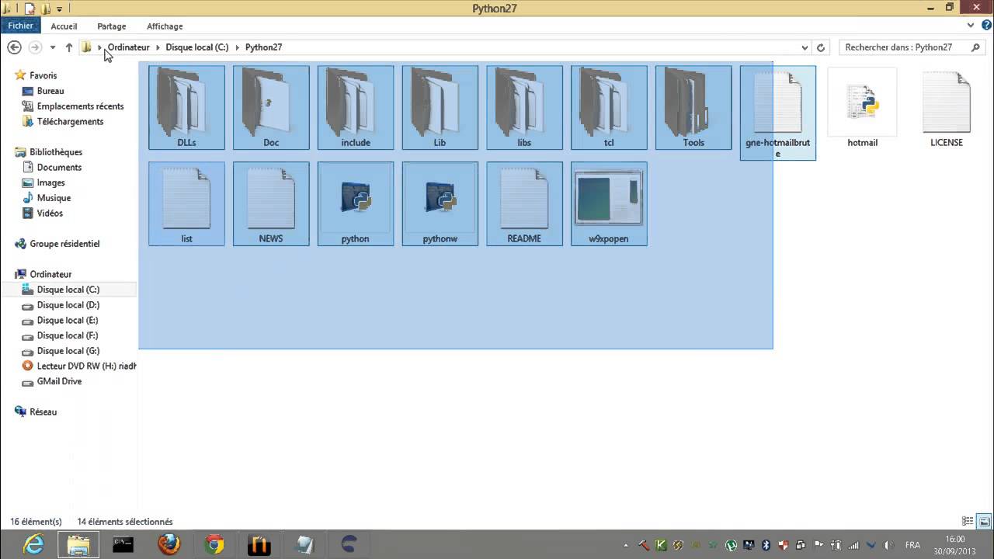Show hidden tray icons arrow
994x559 pixels.
[627, 545]
